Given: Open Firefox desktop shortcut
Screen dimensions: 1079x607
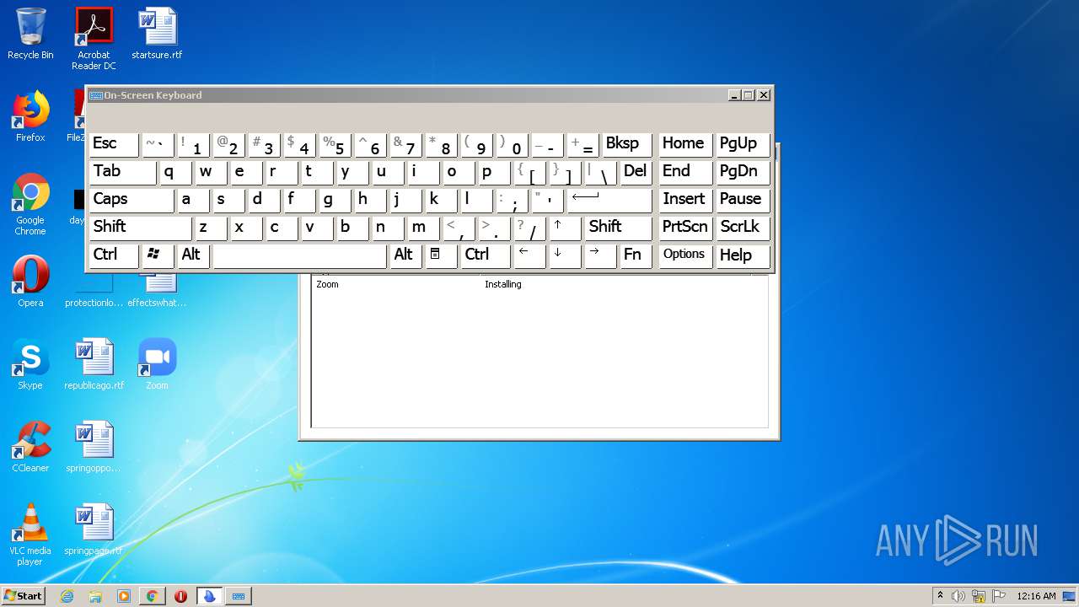Looking at the screenshot, I should tap(30, 116).
